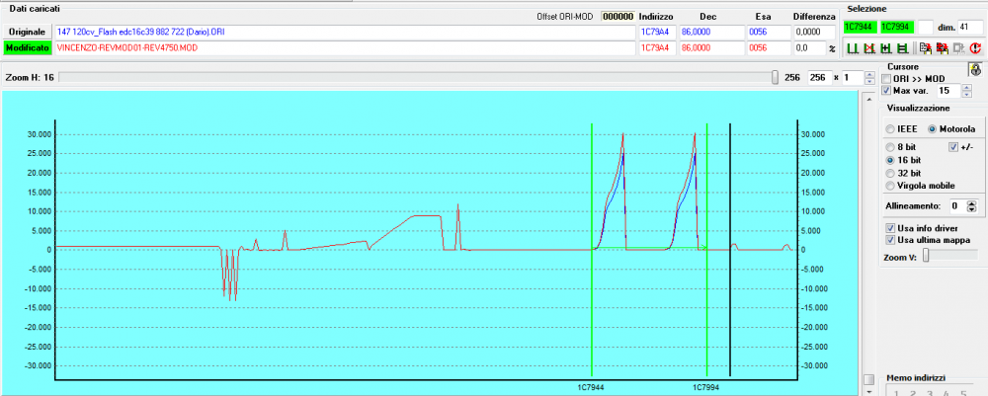Toggle the Usa info driver checkbox
988x396 pixels.
[891, 227]
